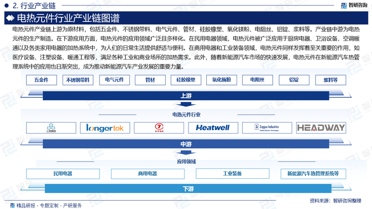Click the 2. 行业产业链 heading
The height and width of the screenshot is (209, 372).
click(34, 5)
